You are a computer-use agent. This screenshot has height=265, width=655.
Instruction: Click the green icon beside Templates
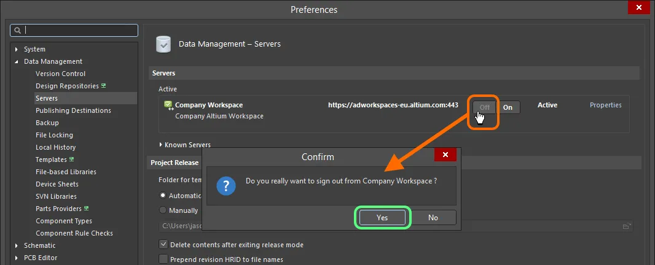pos(71,159)
